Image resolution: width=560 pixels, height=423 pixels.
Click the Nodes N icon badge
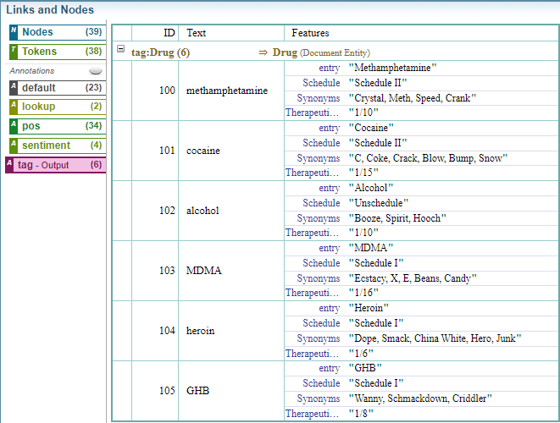pyautogui.click(x=14, y=32)
